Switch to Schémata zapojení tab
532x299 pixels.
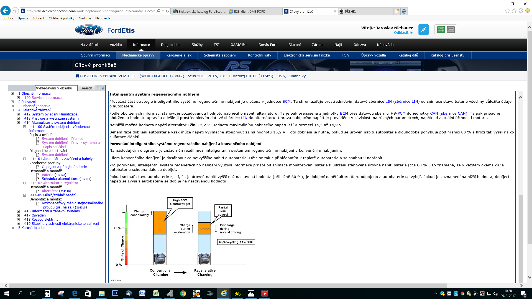pos(219,55)
